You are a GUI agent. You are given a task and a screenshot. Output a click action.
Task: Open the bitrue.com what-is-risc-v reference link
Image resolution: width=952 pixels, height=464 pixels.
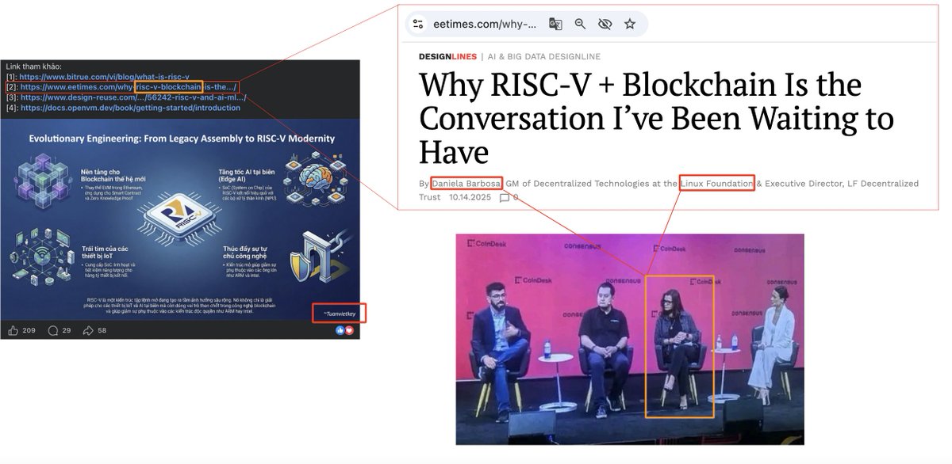point(104,76)
